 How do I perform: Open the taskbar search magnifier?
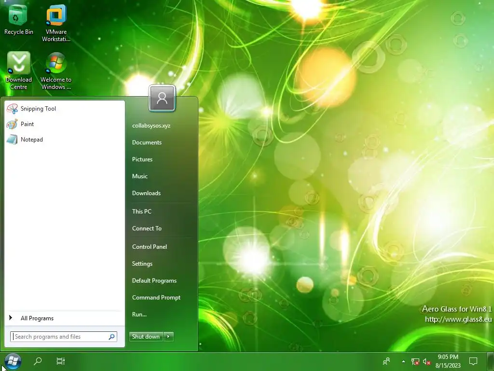coord(38,361)
